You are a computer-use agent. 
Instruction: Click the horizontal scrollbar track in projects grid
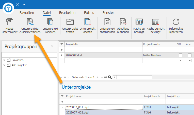pos(134,77)
